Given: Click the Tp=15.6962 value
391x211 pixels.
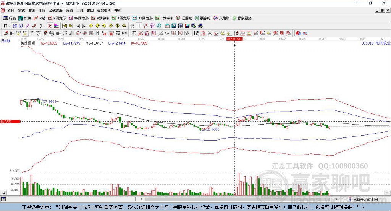Looking at the screenshot, I should click(48, 43).
